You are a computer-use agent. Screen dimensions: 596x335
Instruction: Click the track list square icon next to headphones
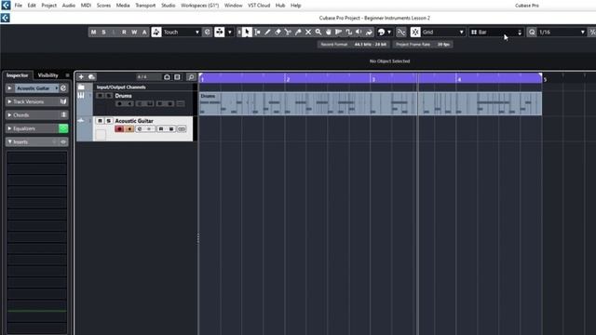pyautogui.click(x=177, y=77)
